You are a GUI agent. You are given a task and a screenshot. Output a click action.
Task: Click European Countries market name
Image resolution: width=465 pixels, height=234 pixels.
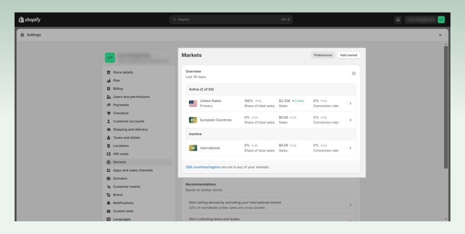tap(216, 120)
